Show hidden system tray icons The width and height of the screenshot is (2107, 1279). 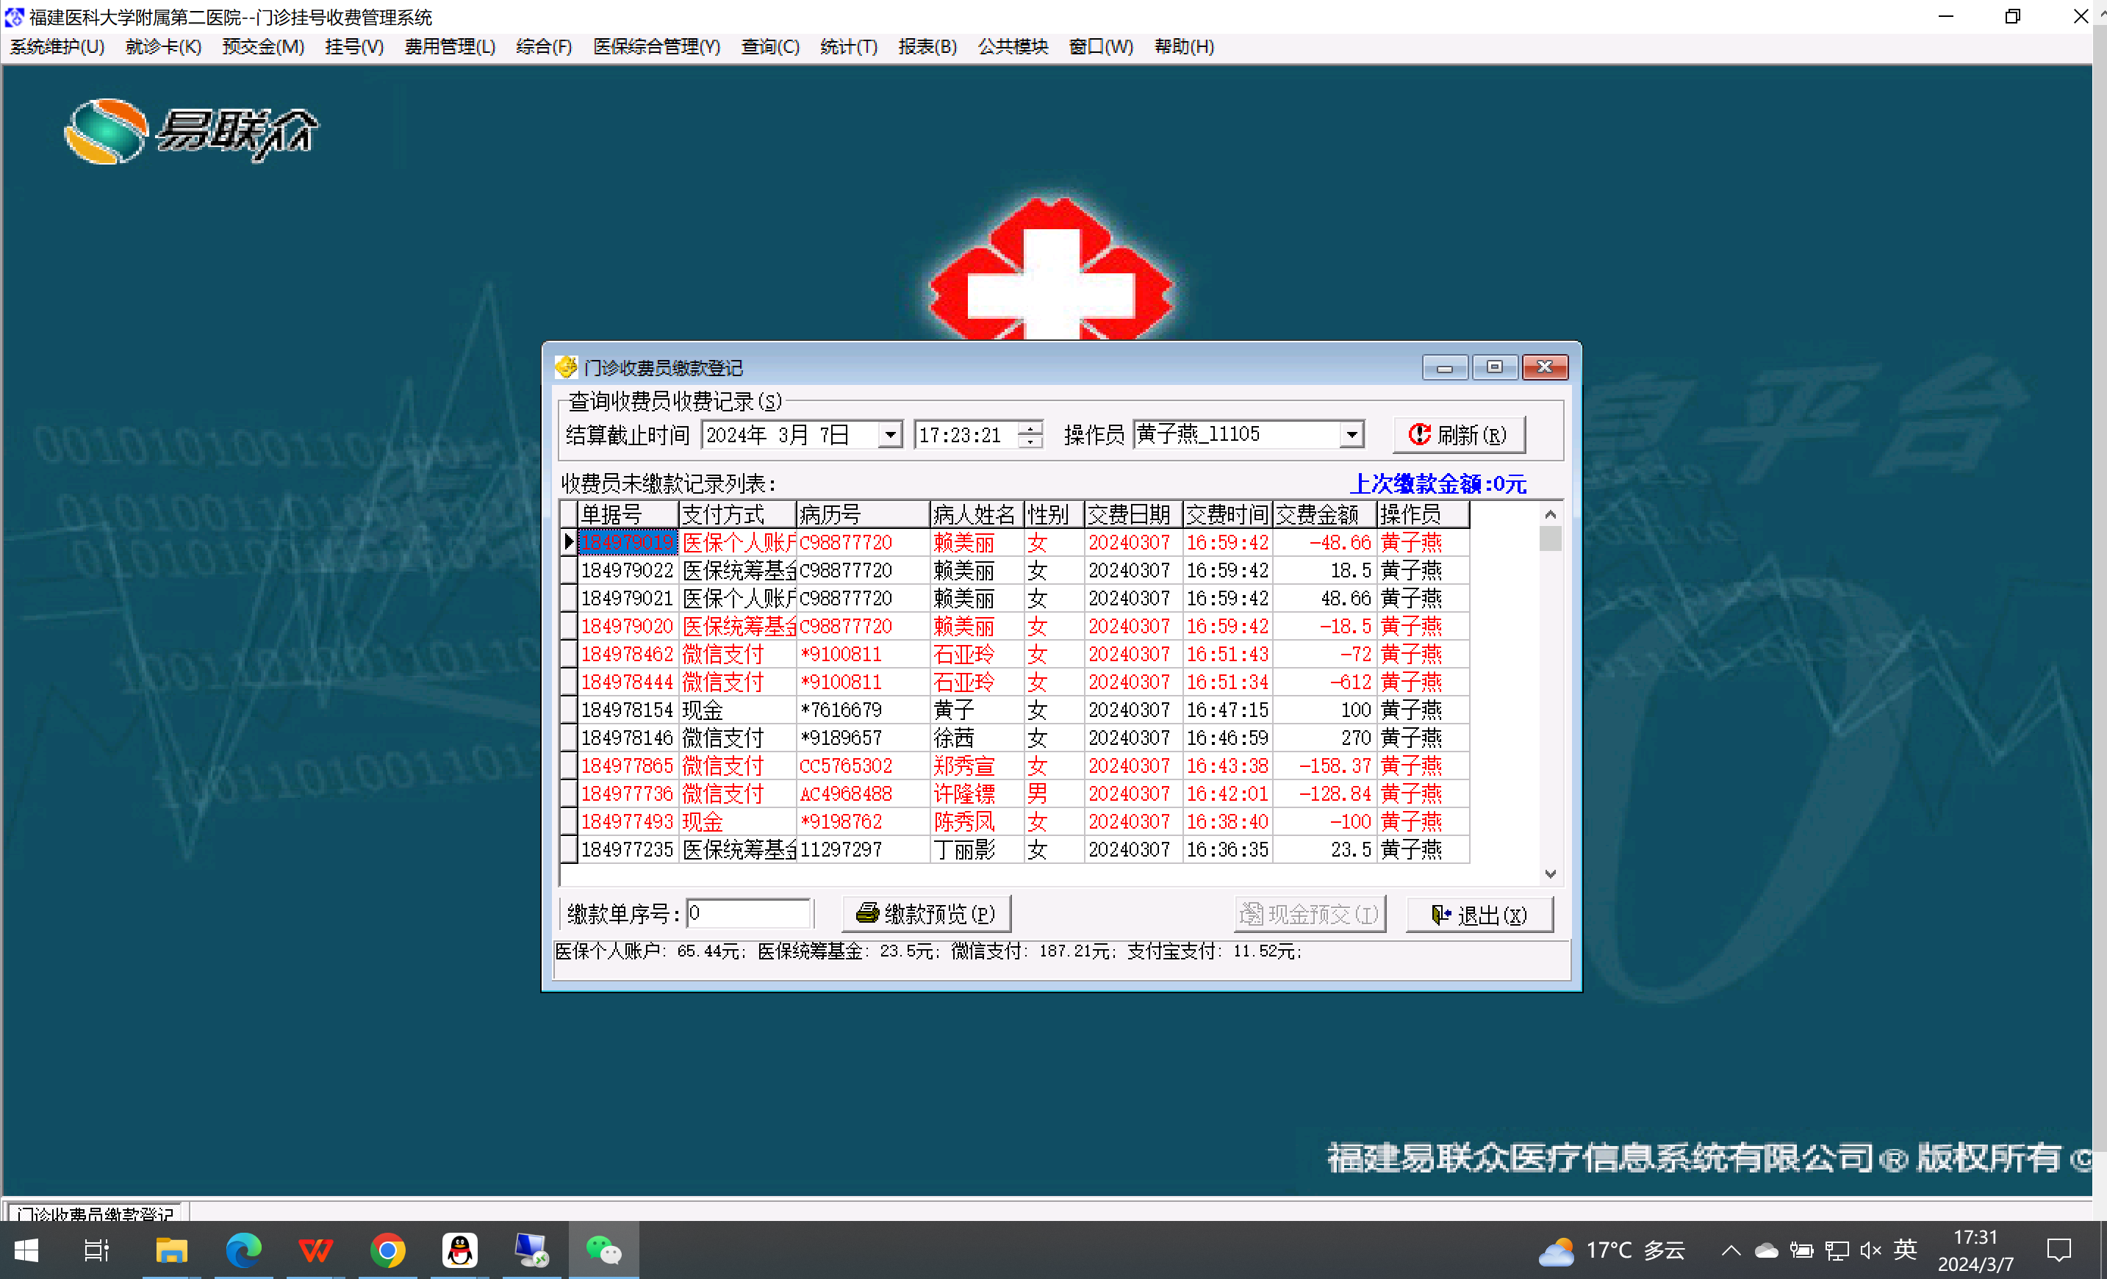1731,1251
